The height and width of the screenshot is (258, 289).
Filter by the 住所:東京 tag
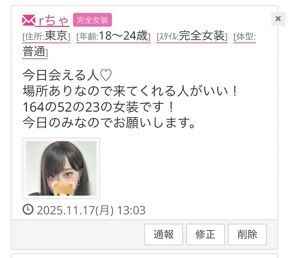[x=46, y=36]
